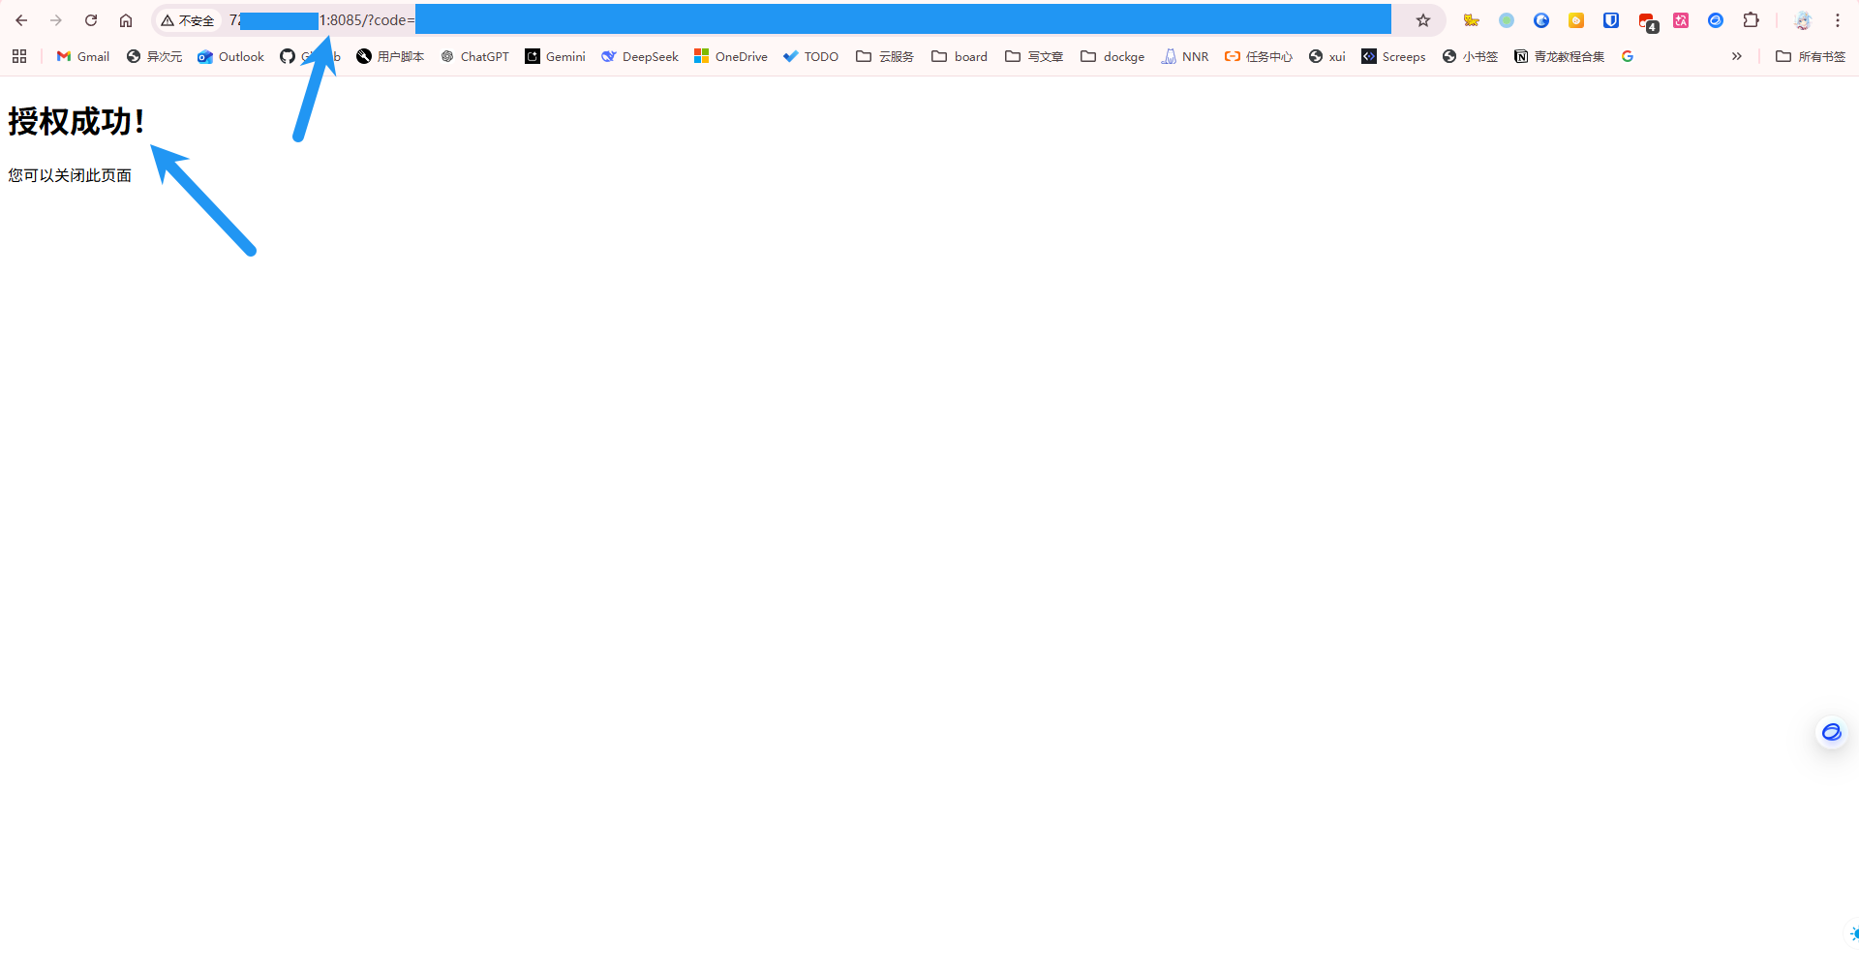Open Chrome's three-dot main menu
The height and width of the screenshot is (974, 1859).
pos(1838,20)
